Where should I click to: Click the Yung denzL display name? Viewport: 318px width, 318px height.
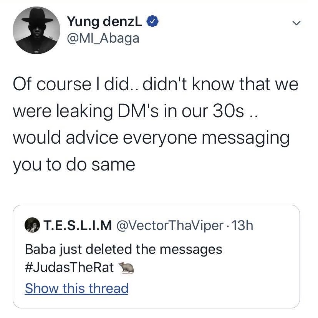(x=104, y=22)
